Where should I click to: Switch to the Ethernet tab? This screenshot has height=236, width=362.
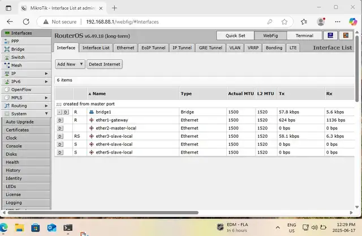coord(126,47)
